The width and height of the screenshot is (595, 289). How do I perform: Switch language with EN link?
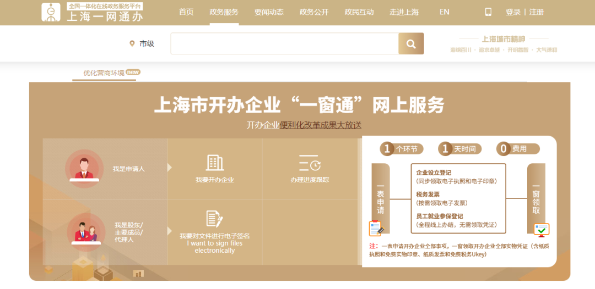tap(445, 12)
